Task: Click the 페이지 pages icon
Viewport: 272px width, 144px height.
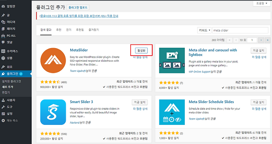Action: pyautogui.click(x=3, y=29)
